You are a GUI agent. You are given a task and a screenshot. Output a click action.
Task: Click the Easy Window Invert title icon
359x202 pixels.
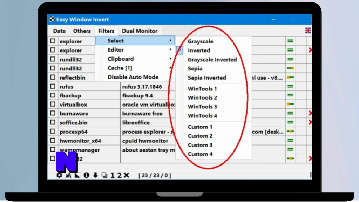52,20
